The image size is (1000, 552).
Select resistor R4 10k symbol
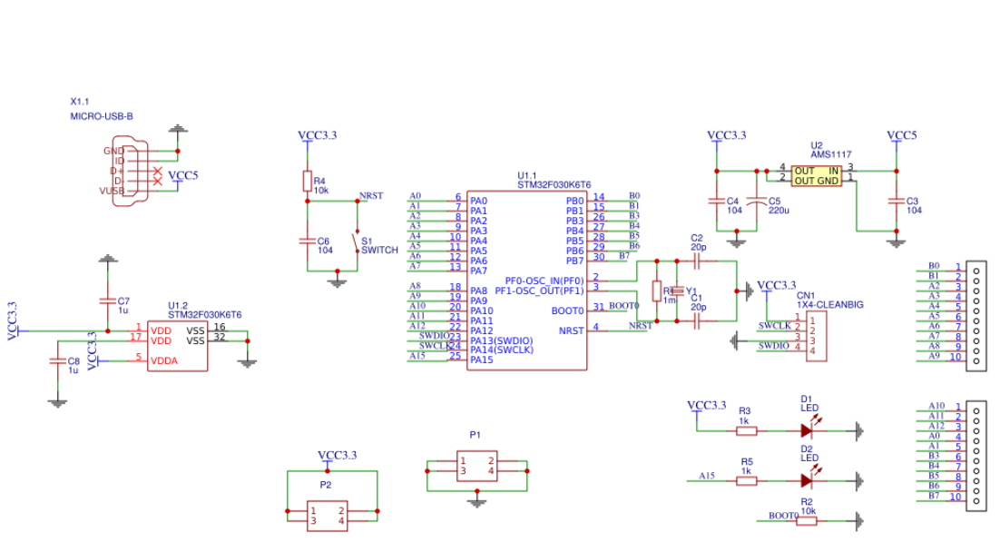(308, 181)
